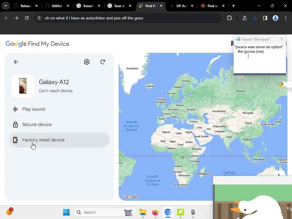
Task: Click Kazakhstan label on the map
Action: coord(219,111)
